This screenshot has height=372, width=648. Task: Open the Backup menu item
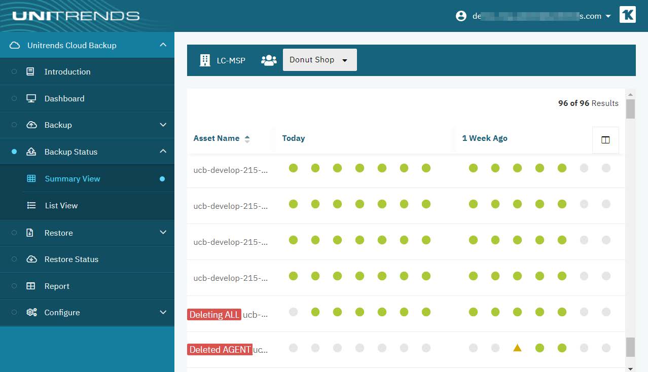tap(58, 125)
